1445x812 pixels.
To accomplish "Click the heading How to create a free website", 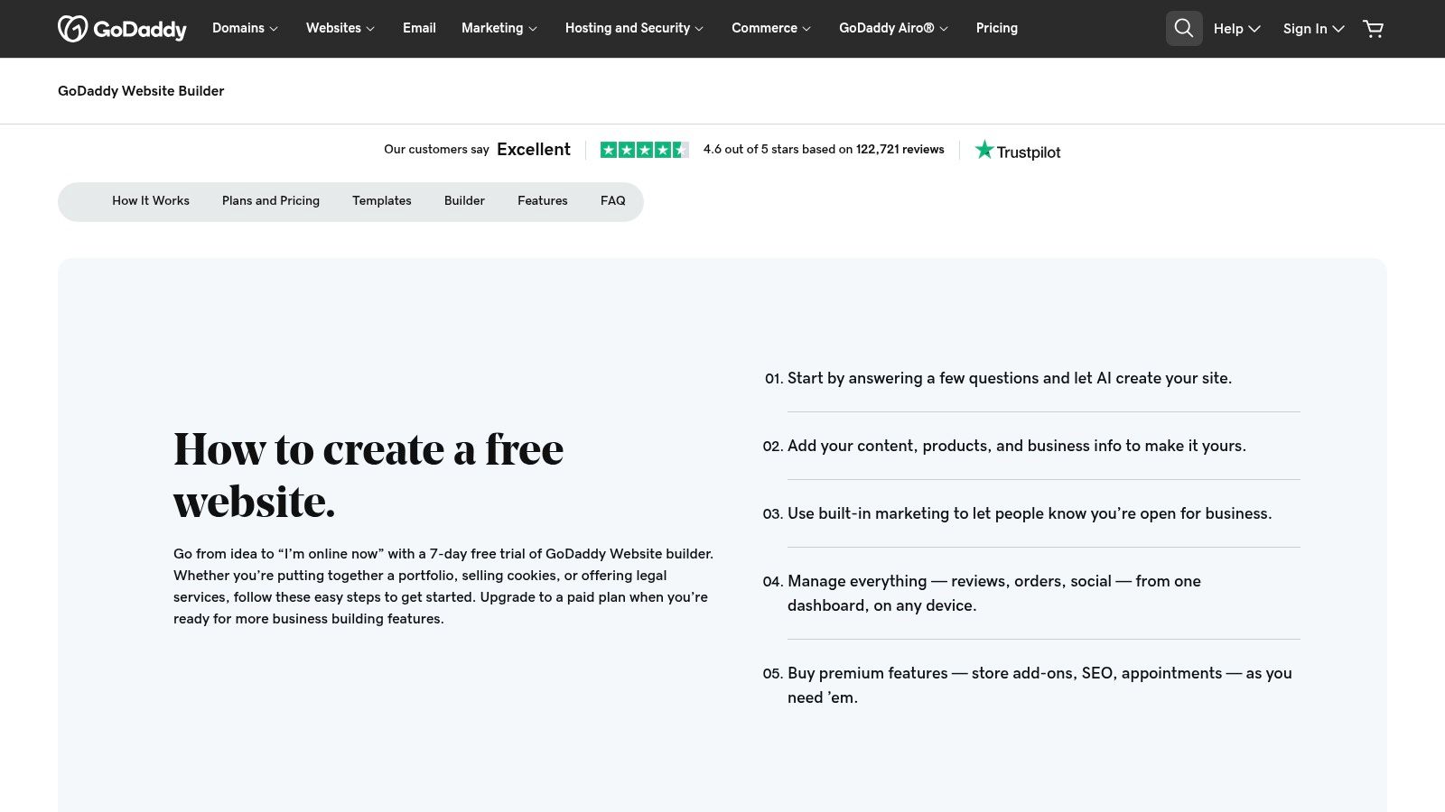I will click(x=368, y=475).
